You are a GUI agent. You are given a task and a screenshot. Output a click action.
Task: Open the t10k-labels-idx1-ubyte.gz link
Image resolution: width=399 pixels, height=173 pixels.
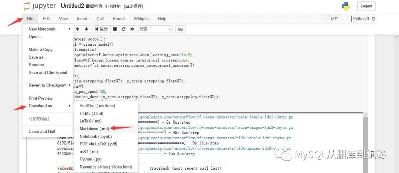tap(215, 138)
